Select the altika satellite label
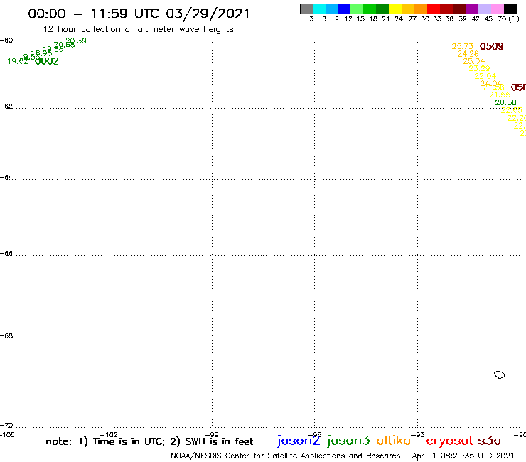526x462 pixels. click(394, 441)
